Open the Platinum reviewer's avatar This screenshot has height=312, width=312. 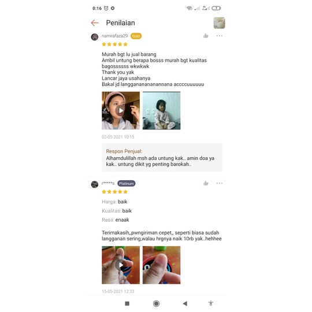click(95, 184)
